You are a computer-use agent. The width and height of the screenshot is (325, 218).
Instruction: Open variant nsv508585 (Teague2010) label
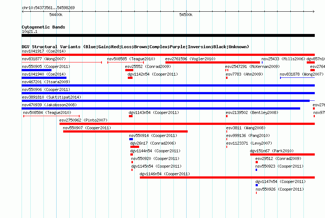point(131,59)
